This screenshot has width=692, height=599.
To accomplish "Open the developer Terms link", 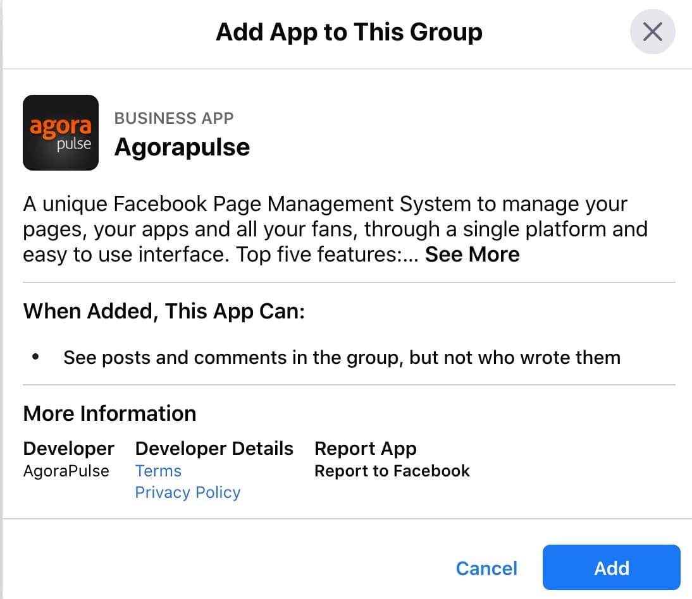I will [158, 471].
